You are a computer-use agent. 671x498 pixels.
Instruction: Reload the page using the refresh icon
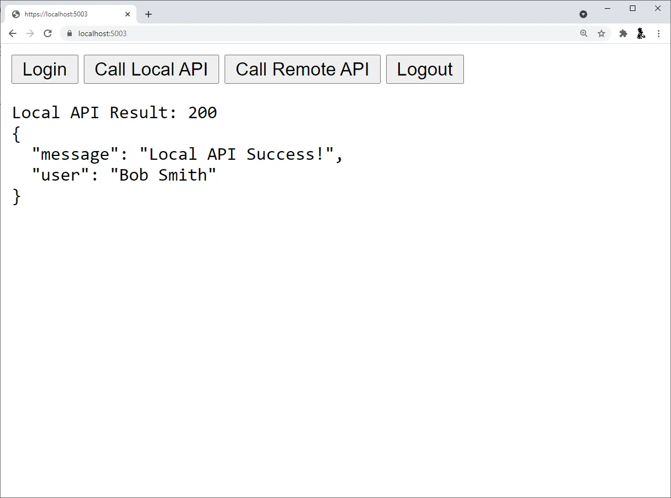tap(48, 33)
